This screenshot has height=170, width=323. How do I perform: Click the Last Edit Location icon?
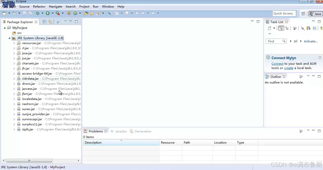click(137, 13)
